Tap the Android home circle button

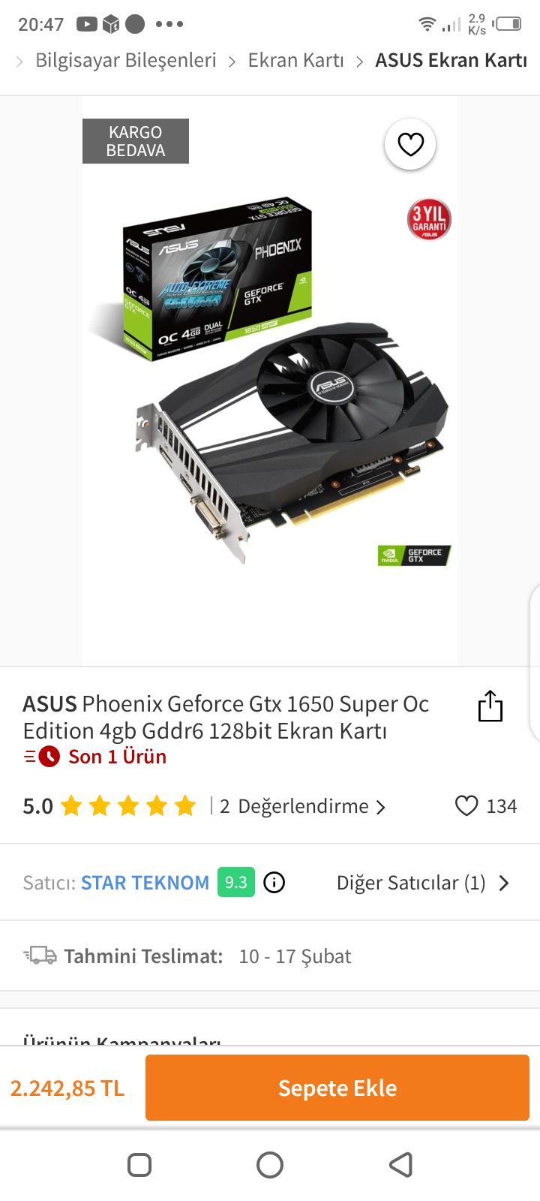tap(270, 1165)
